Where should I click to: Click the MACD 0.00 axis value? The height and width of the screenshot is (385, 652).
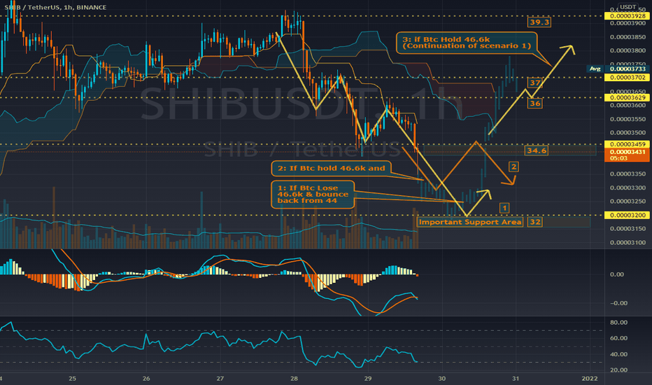tap(616, 274)
